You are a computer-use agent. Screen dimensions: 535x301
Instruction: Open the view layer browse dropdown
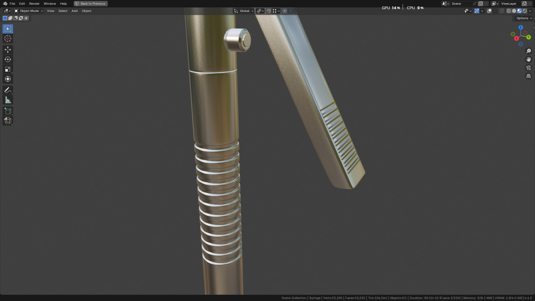[495, 4]
